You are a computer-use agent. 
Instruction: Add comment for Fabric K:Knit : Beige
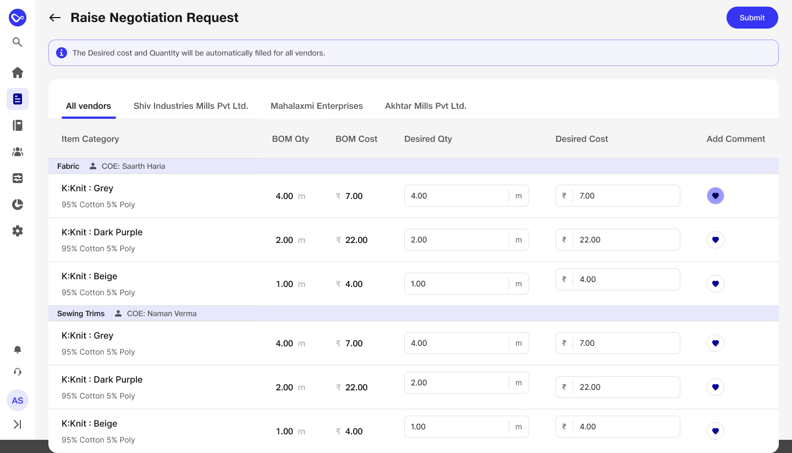[x=716, y=284]
